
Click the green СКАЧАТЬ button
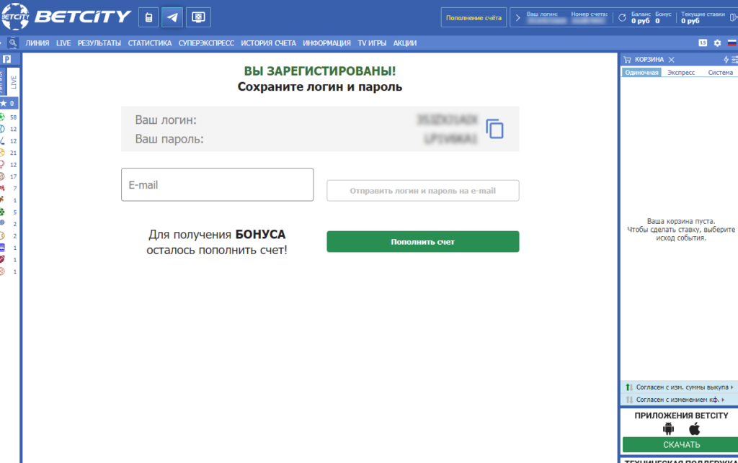(682, 445)
